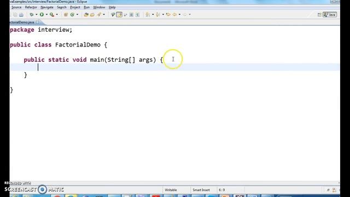Open the External Tools dropdown arrow
Screen dimensions: 350x197
[57, 15]
